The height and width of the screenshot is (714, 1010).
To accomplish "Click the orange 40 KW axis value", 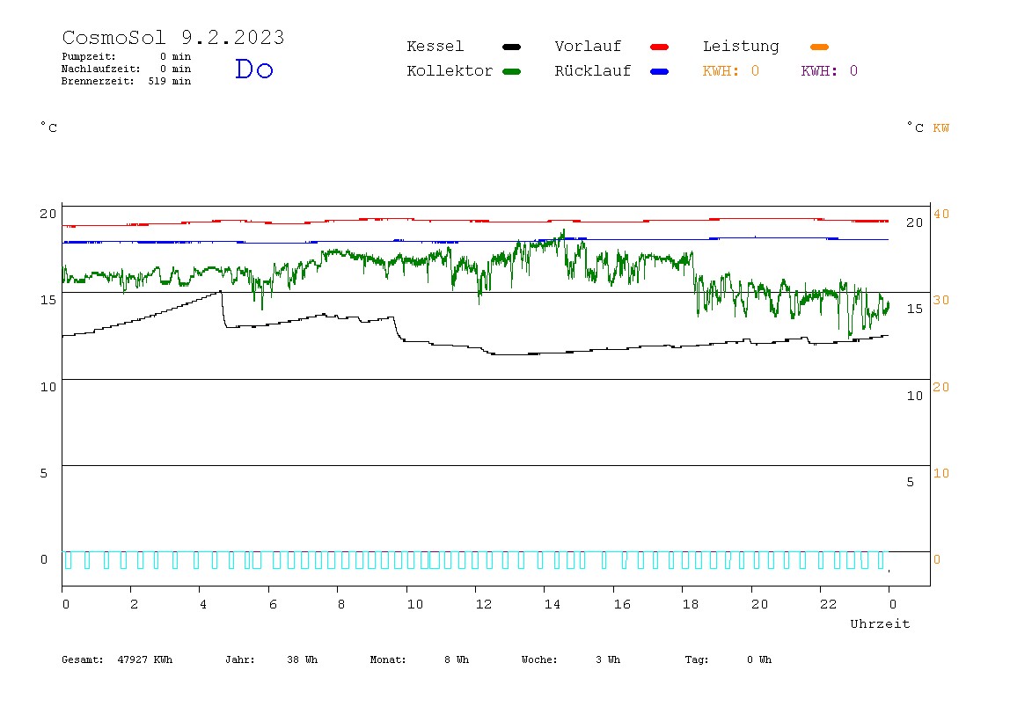I will [x=941, y=214].
